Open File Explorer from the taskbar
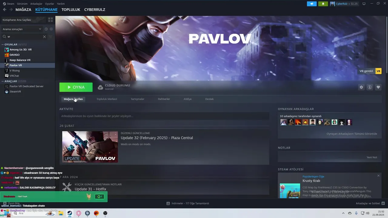The width and height of the screenshot is (388, 218). click(x=61, y=213)
